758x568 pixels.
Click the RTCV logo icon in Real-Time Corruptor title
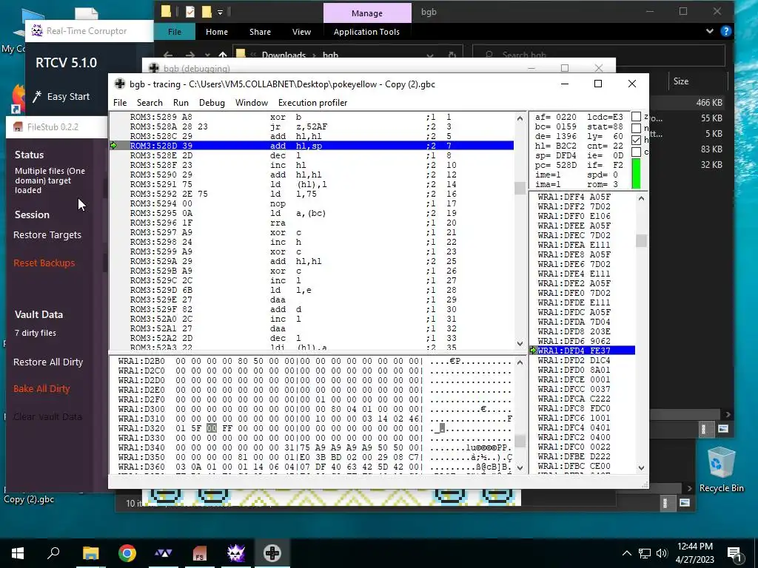37,31
